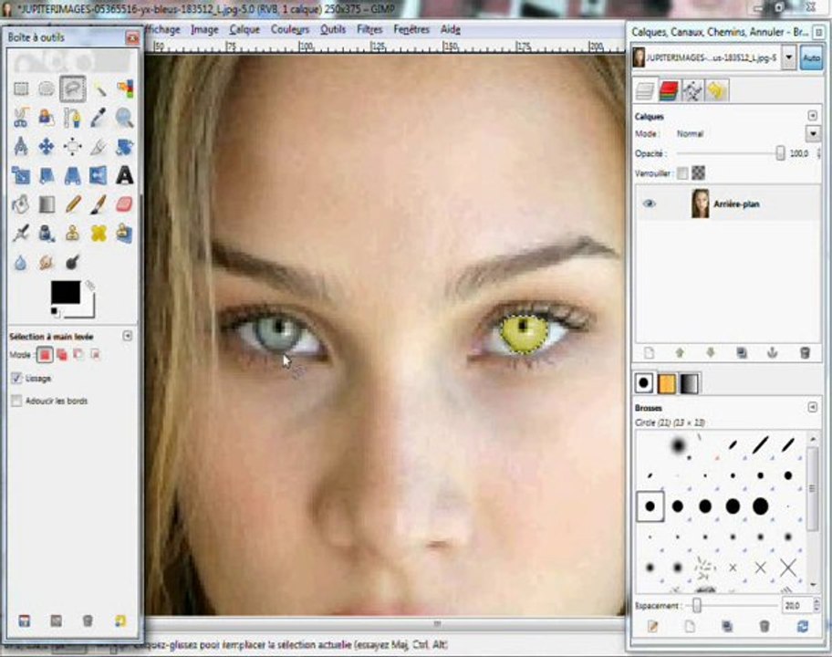
Task: Enable Adoucir les bords checkbox
Action: coord(16,401)
